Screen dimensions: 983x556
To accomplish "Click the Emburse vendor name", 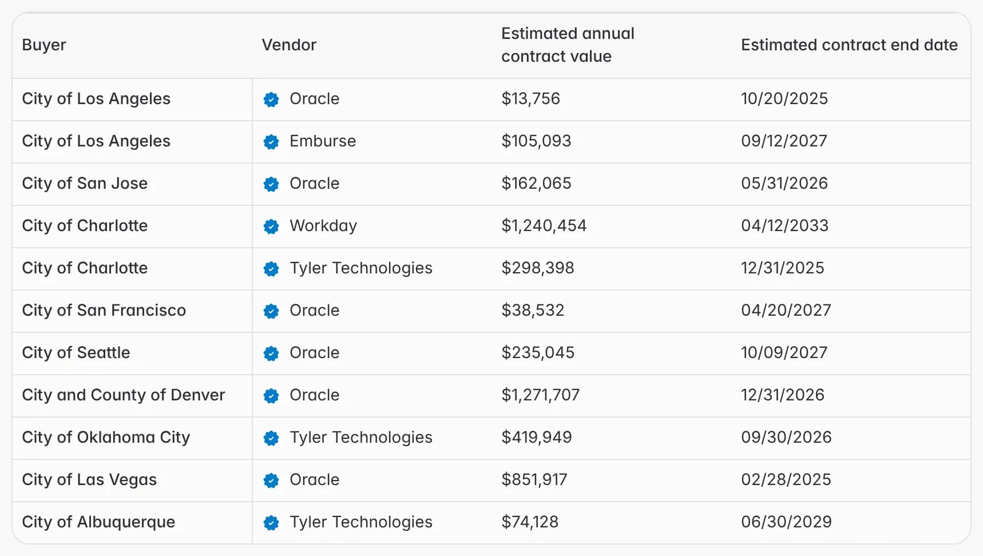I will point(323,141).
